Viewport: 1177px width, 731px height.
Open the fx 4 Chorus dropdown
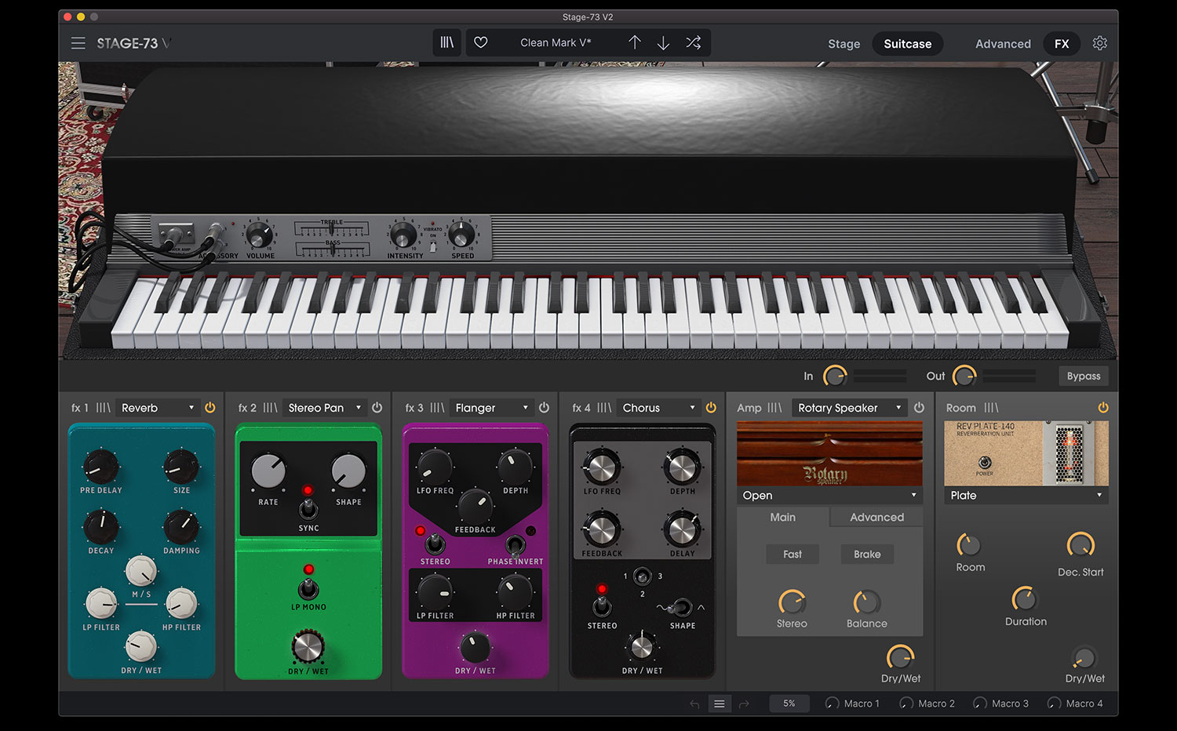click(x=658, y=408)
